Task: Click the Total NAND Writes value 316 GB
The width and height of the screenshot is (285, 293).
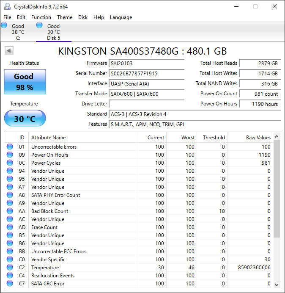Action: tap(260, 83)
